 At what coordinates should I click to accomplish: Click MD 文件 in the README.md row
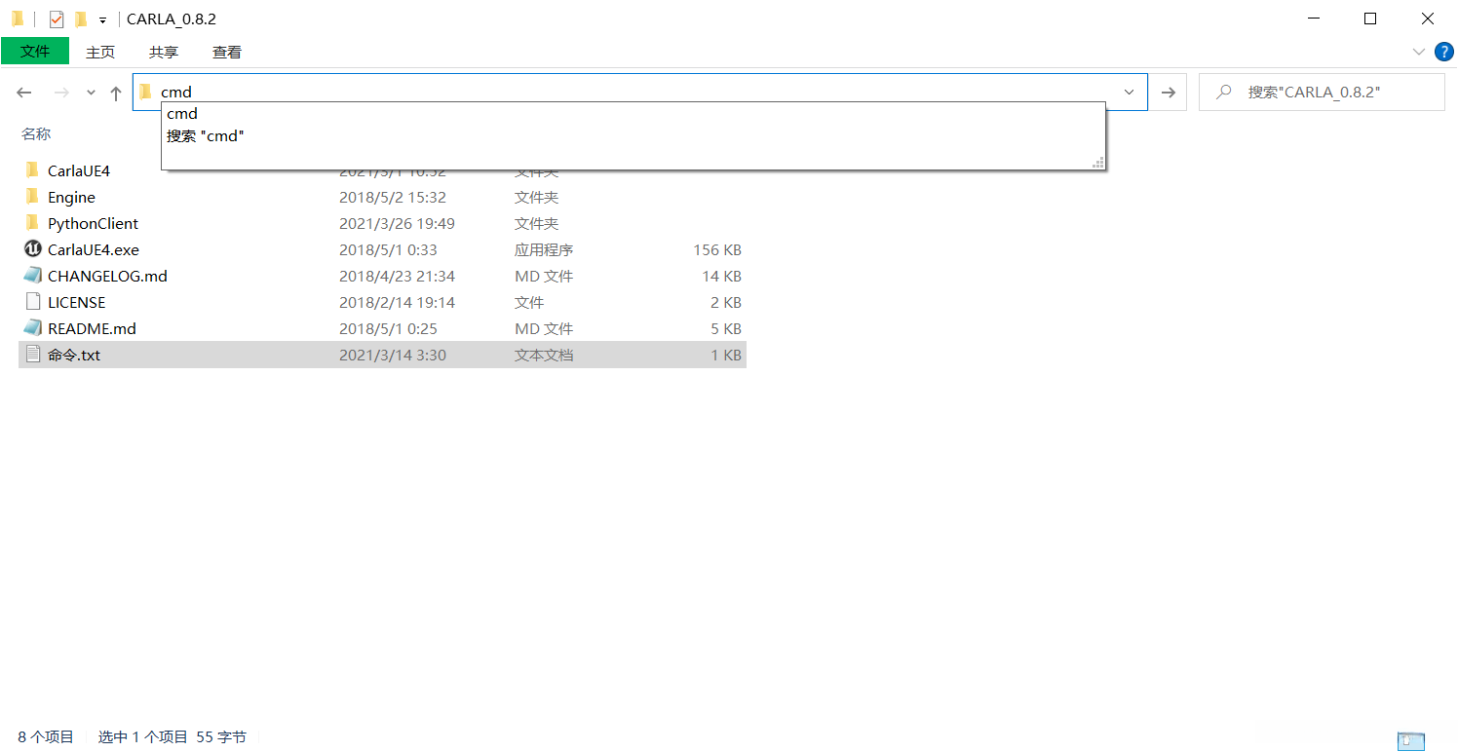pos(544,328)
